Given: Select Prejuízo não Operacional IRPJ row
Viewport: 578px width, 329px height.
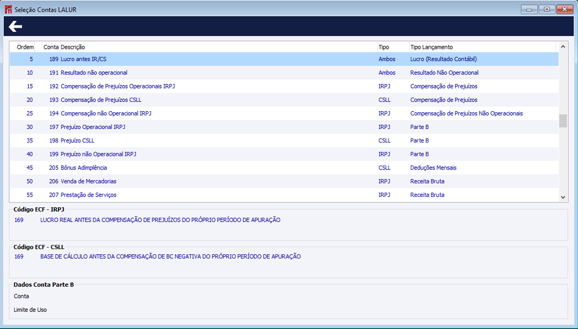Looking at the screenshot, I should (284, 154).
